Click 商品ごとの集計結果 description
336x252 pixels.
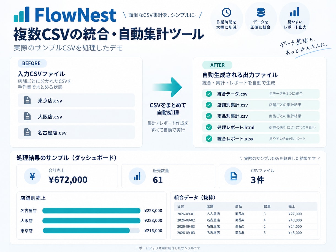click(285, 116)
